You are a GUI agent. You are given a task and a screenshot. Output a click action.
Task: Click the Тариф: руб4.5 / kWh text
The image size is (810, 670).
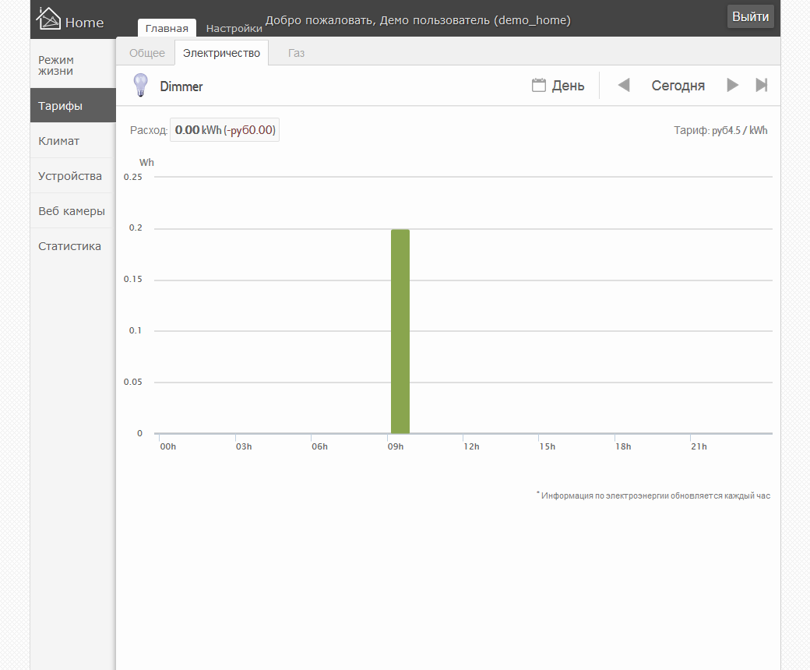720,130
